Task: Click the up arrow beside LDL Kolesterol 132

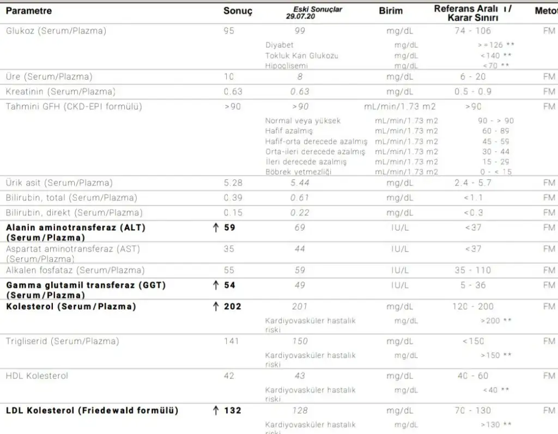Action: tap(216, 411)
